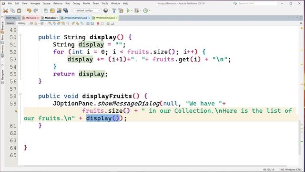Toggle bookmark on current line
This screenshot has height=172, width=305.
point(82,23)
